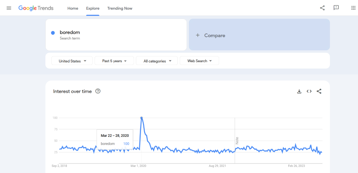Open help for Interest over time

pos(98,91)
